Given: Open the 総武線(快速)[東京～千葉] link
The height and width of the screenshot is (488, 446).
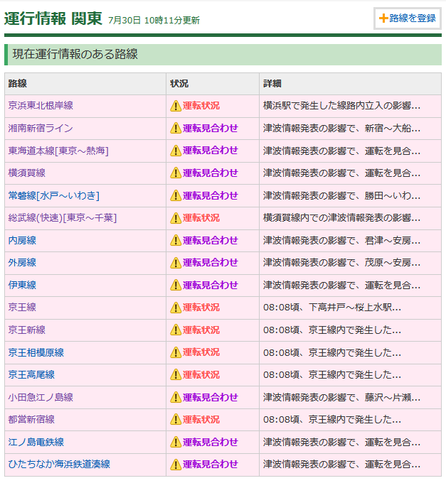Looking at the screenshot, I should pos(63,218).
